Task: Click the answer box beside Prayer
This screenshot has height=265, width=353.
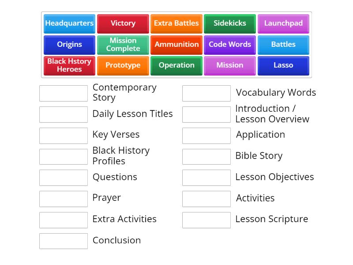Action: (64, 198)
